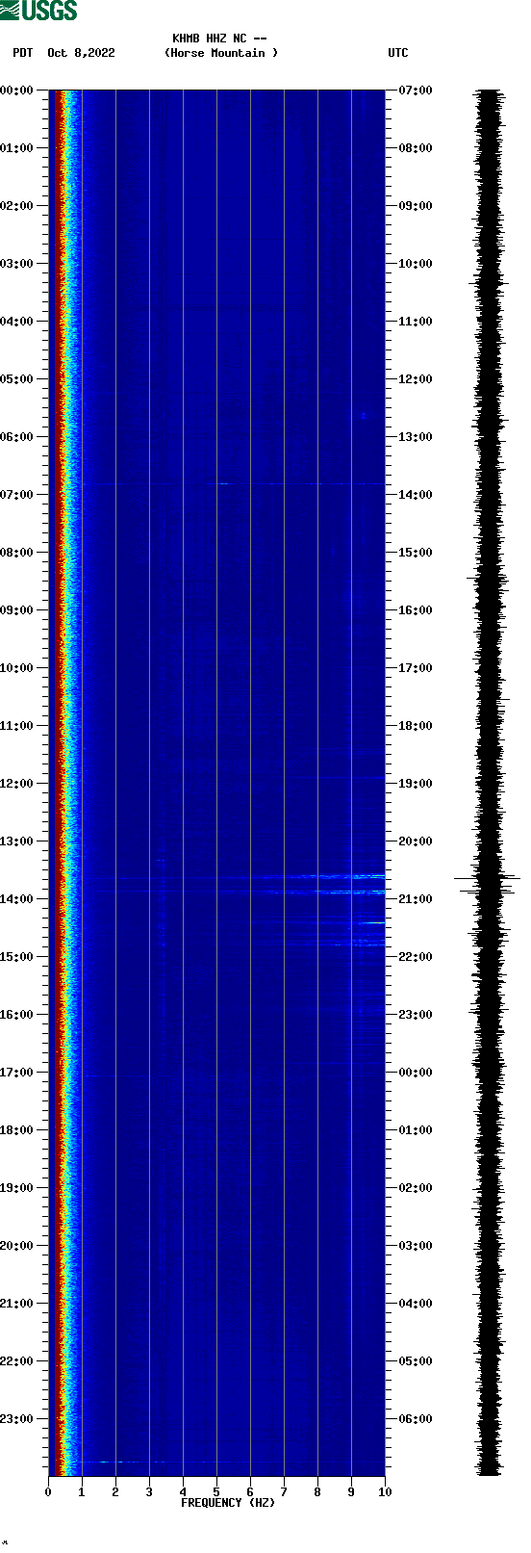This screenshot has width=531, height=1553.
Task: Click the '12:00' PDT time label
Action: [17, 784]
